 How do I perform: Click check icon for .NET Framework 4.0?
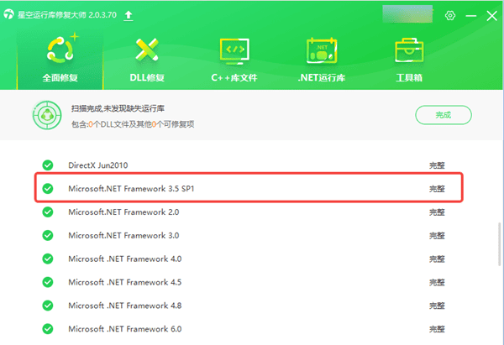(48, 259)
